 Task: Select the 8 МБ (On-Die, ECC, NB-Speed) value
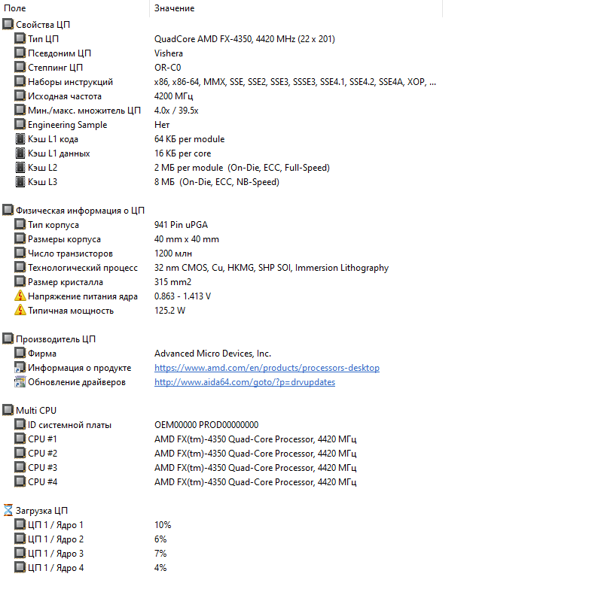point(217,182)
